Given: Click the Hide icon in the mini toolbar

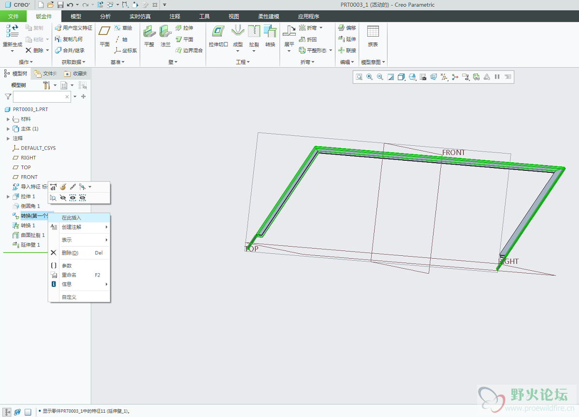Looking at the screenshot, I should 63,198.
